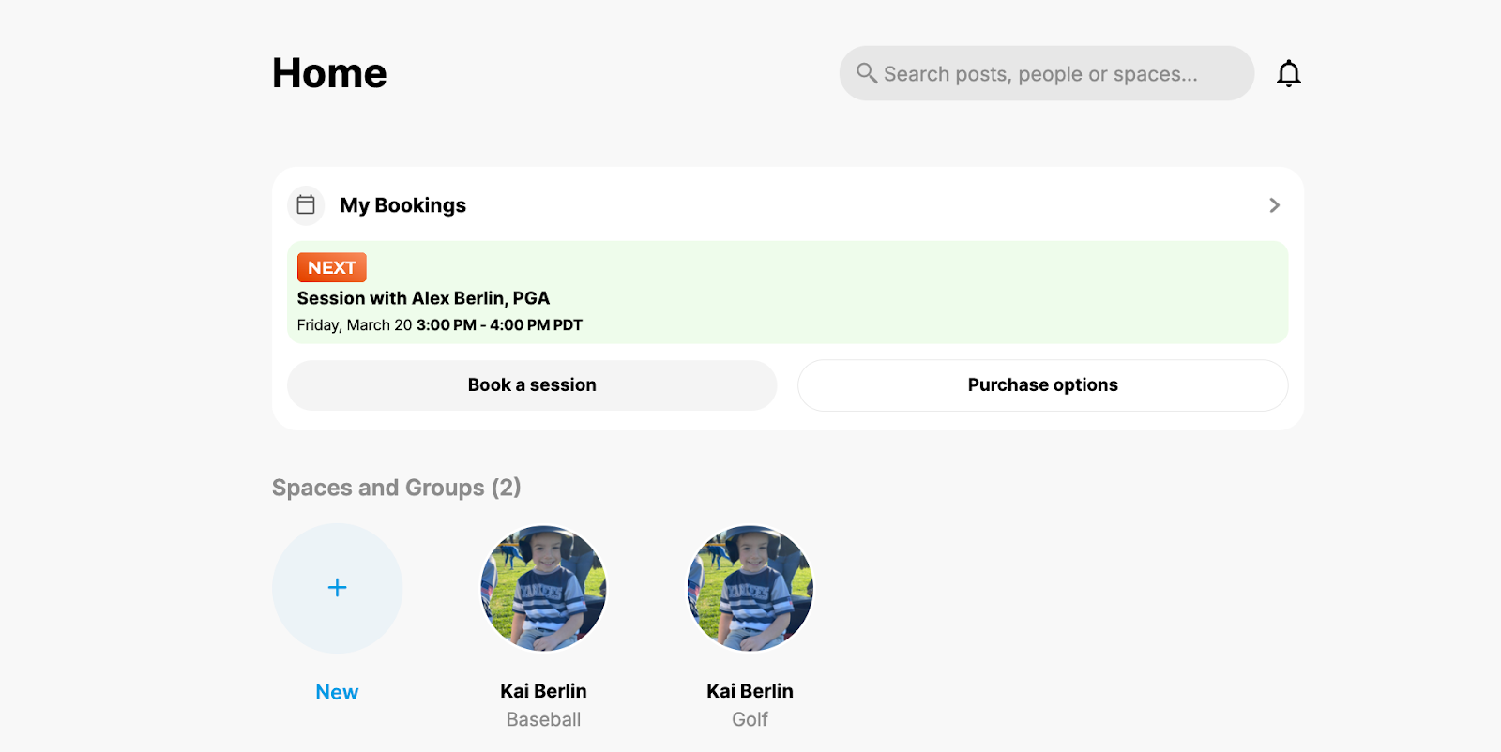Viewport: 1501px width, 752px height.
Task: Click the Baseball space subtitle
Action: point(543,719)
